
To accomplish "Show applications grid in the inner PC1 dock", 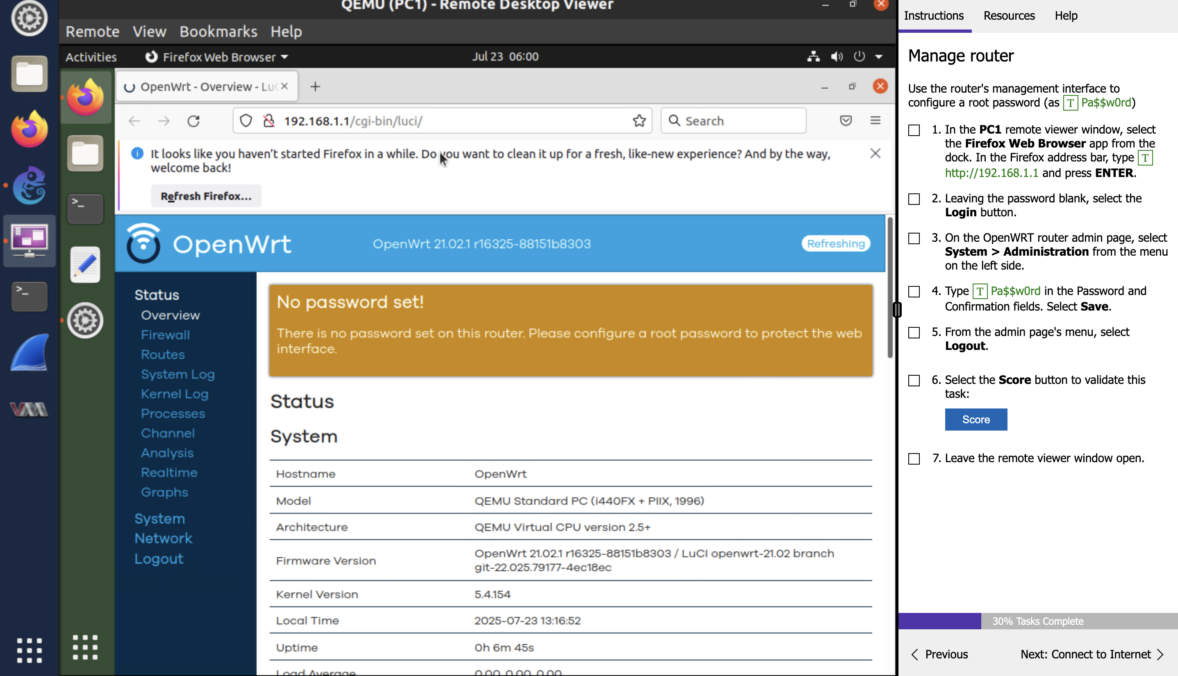I will 86,647.
